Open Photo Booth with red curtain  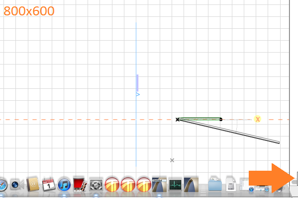(x=80, y=184)
